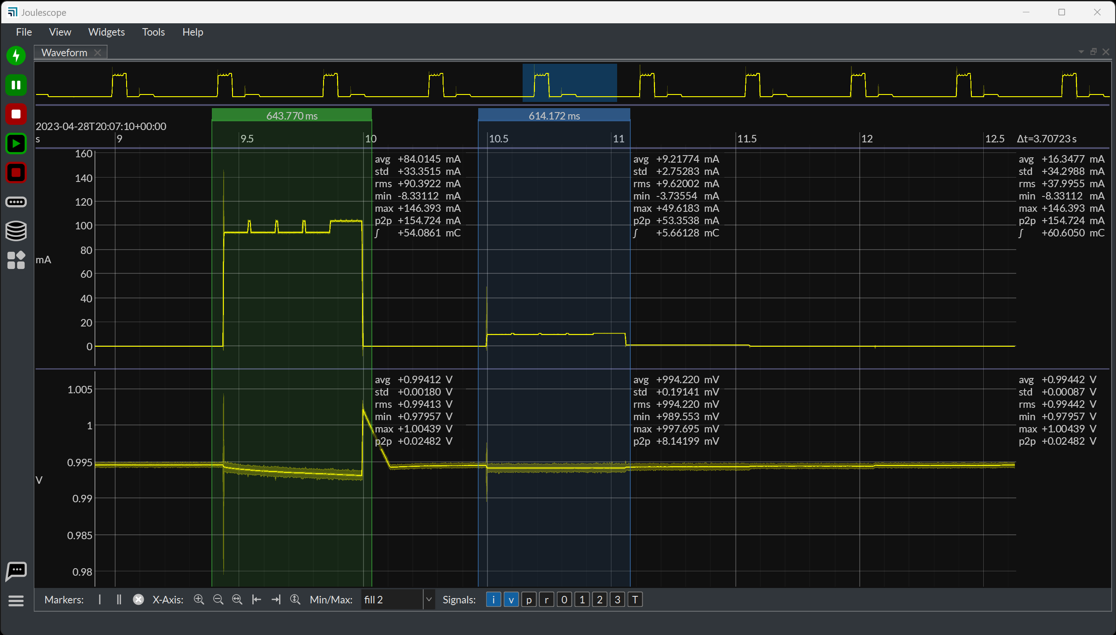Zoom out X-axis with magnifier minus

[218, 599]
